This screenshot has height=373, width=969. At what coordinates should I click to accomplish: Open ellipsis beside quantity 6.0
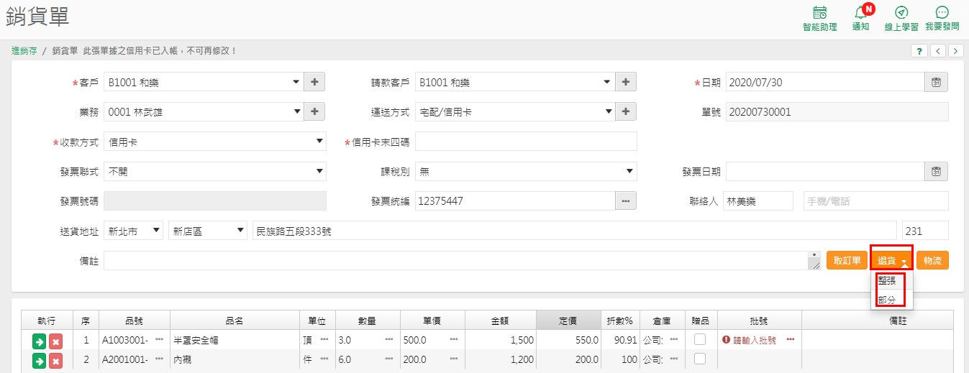tap(389, 359)
